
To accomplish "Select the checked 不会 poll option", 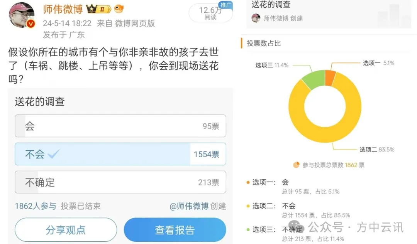I will point(120,154).
